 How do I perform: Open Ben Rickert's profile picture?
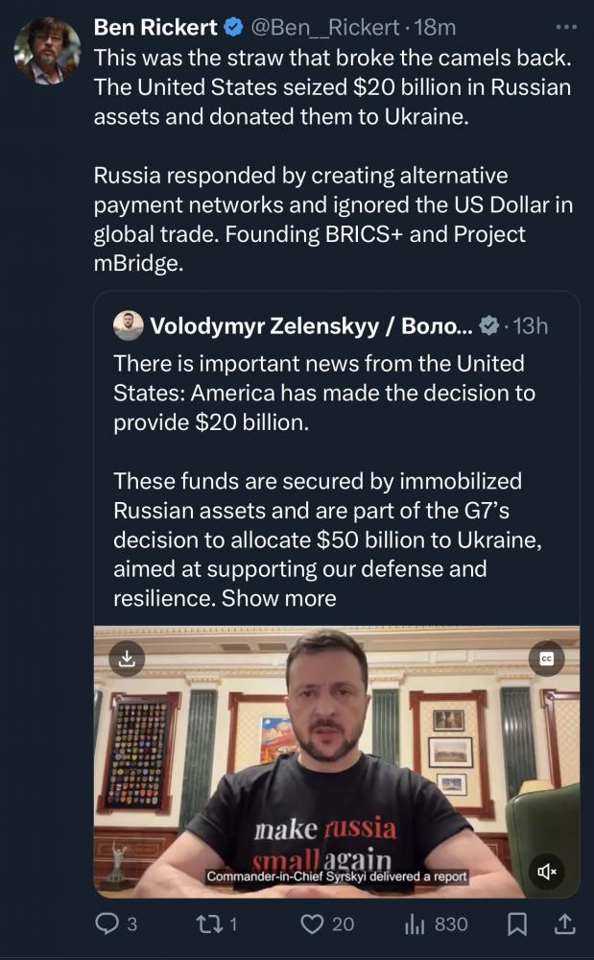tap(47, 51)
